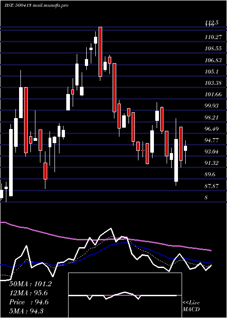Click the '<<Live MACD' label
The width and height of the screenshot is (227, 318).
[x=191, y=306]
